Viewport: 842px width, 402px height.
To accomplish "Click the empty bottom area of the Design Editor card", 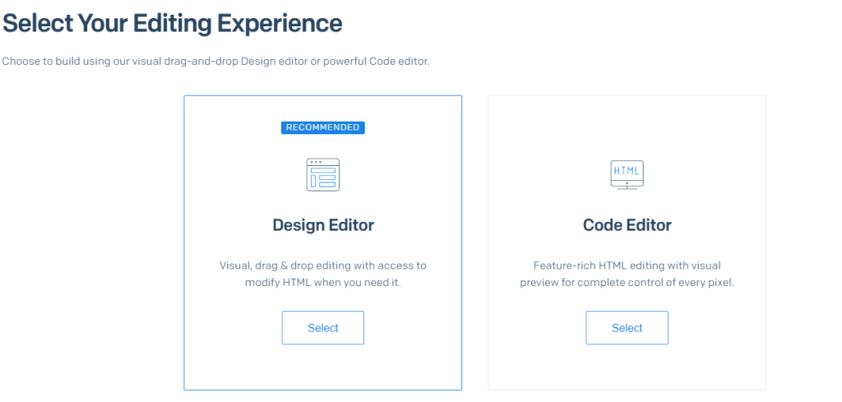I will [322, 368].
